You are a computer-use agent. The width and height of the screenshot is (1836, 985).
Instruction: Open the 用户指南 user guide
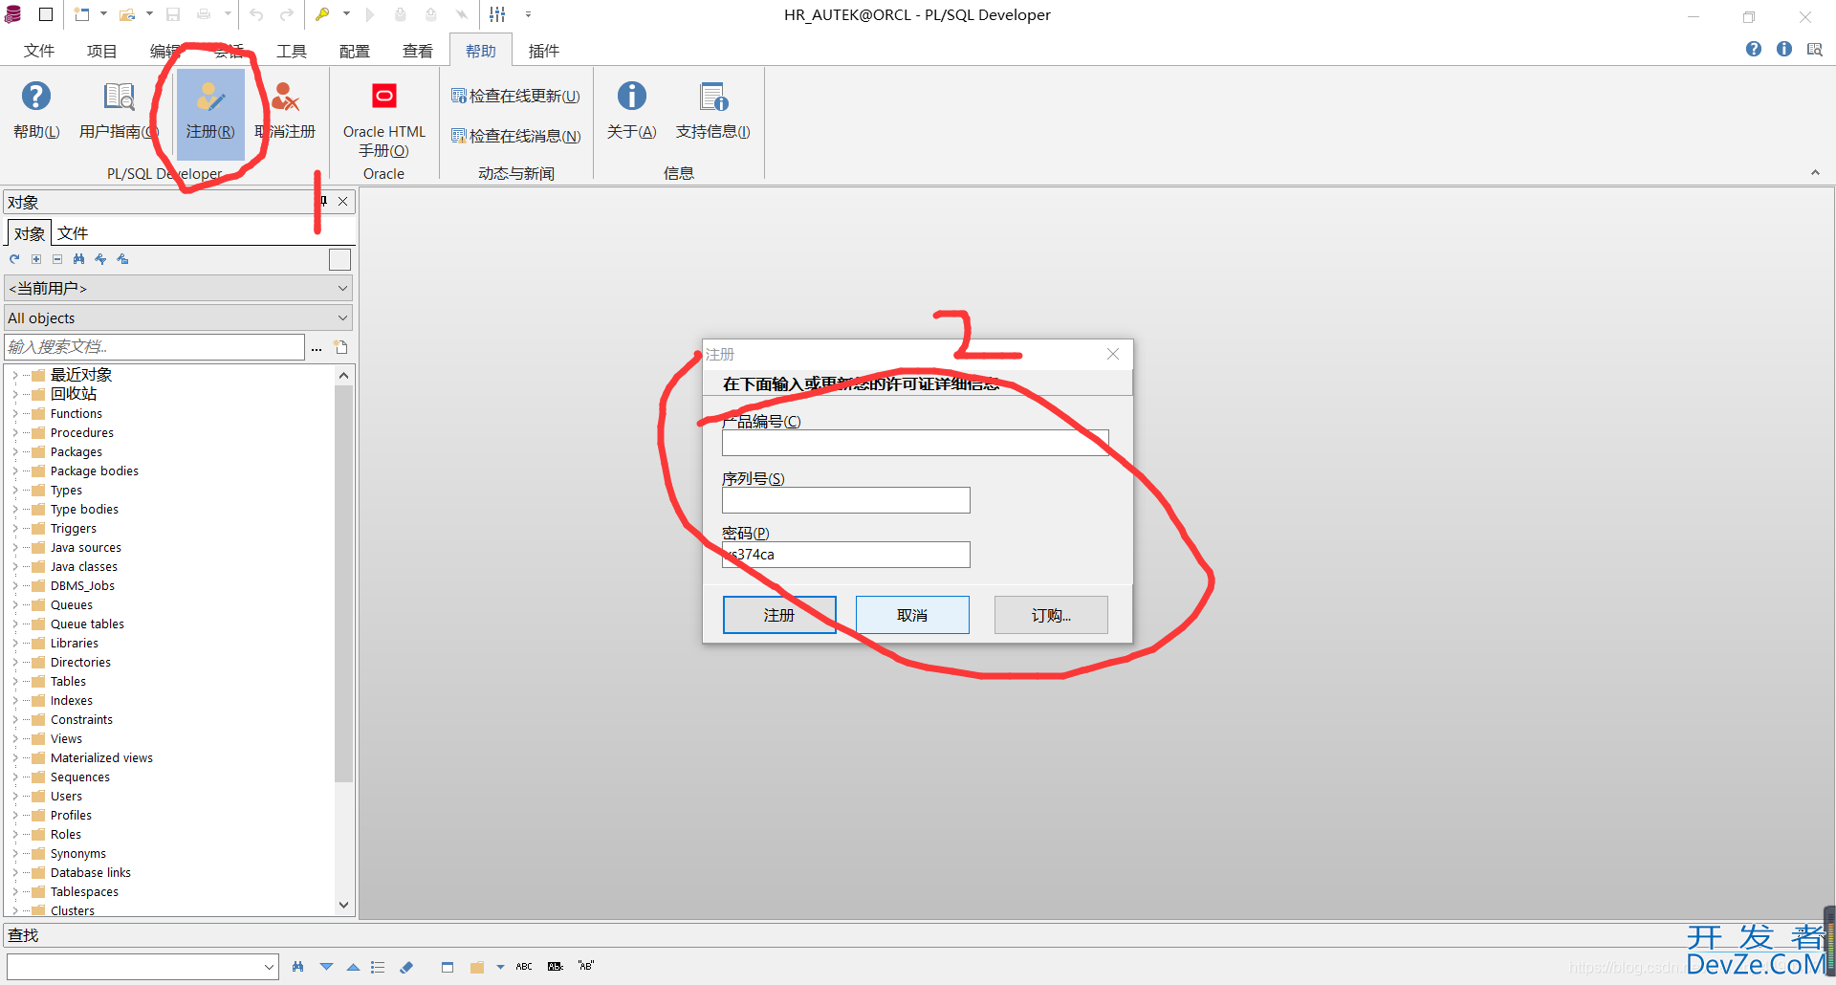coord(119,110)
